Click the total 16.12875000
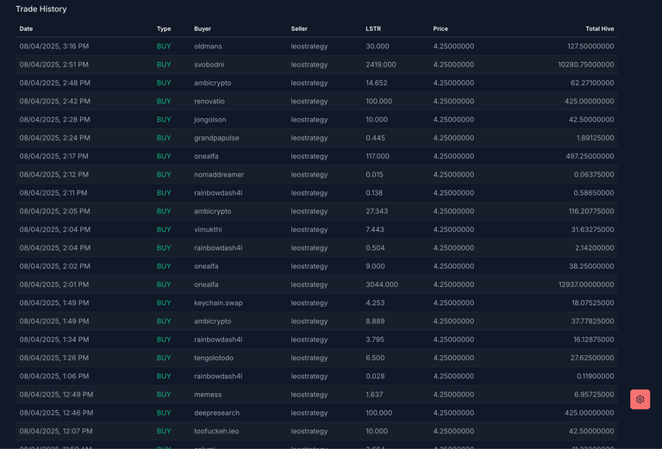Screen dimensions: 662x449 click(594, 340)
